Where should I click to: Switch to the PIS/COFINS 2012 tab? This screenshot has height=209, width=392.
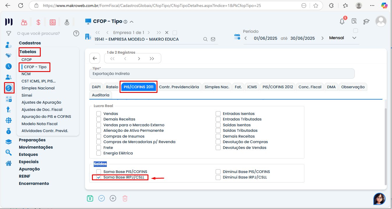tap(278, 87)
